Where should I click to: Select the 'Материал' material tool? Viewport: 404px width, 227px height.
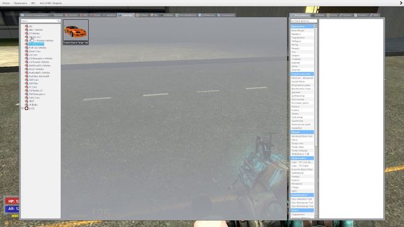[302, 183]
